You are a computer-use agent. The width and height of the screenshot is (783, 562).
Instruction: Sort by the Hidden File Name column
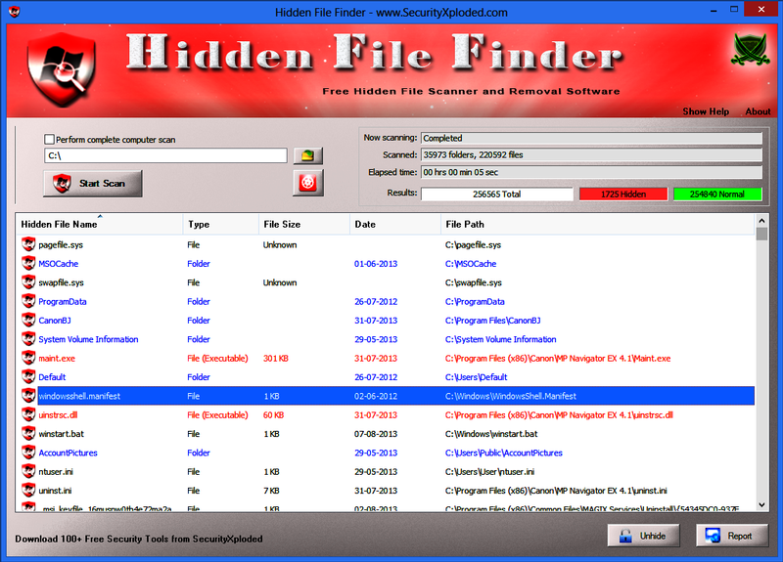click(x=99, y=225)
